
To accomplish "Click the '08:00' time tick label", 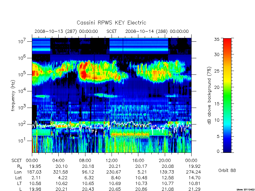I will point(85,160).
